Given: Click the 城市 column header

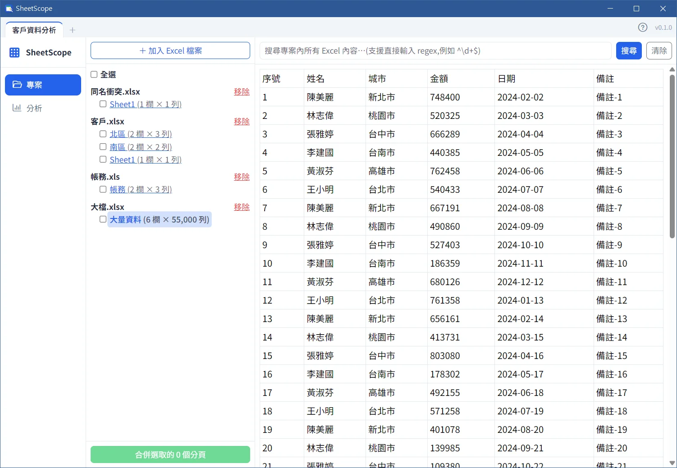Looking at the screenshot, I should pos(396,78).
